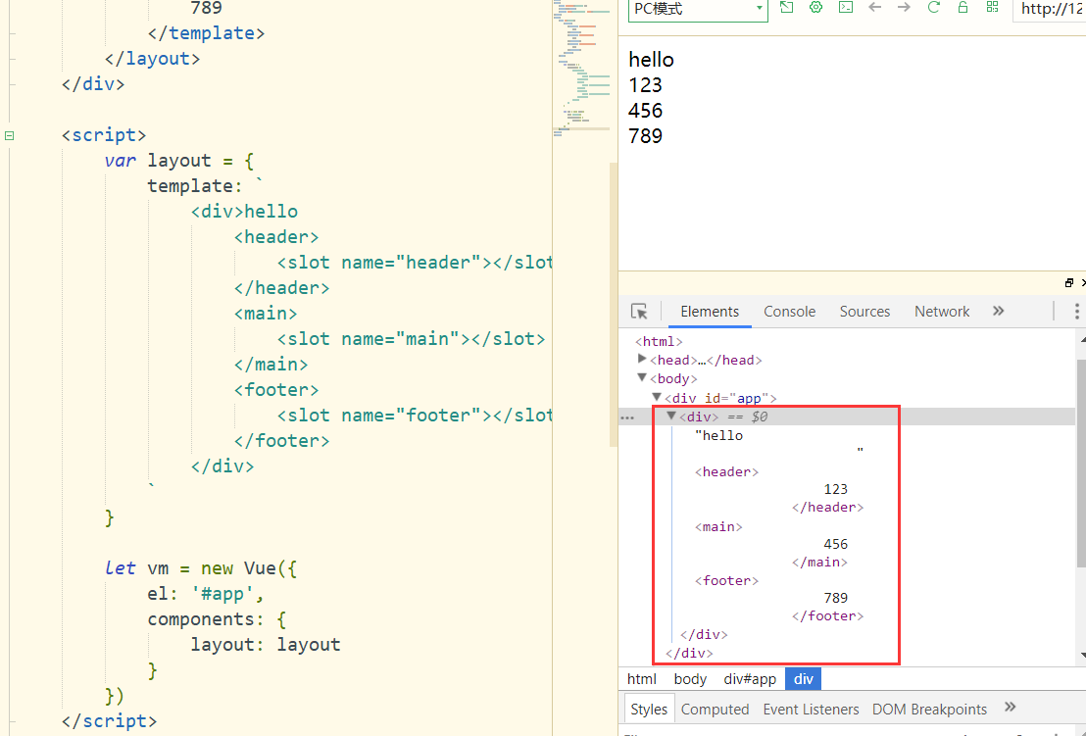Click the scroll-up arrow of Elements panel
Screen dimensions: 1086x736
click(x=1082, y=338)
